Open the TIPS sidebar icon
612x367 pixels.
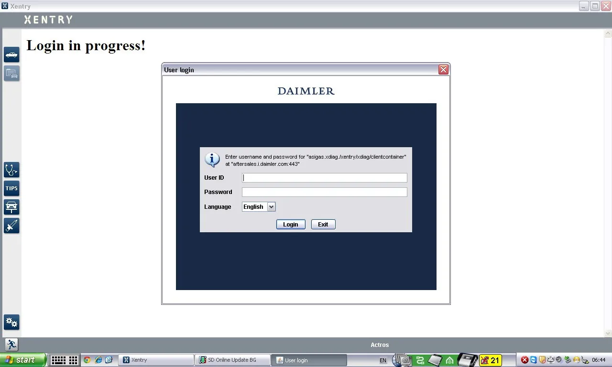coord(11,188)
